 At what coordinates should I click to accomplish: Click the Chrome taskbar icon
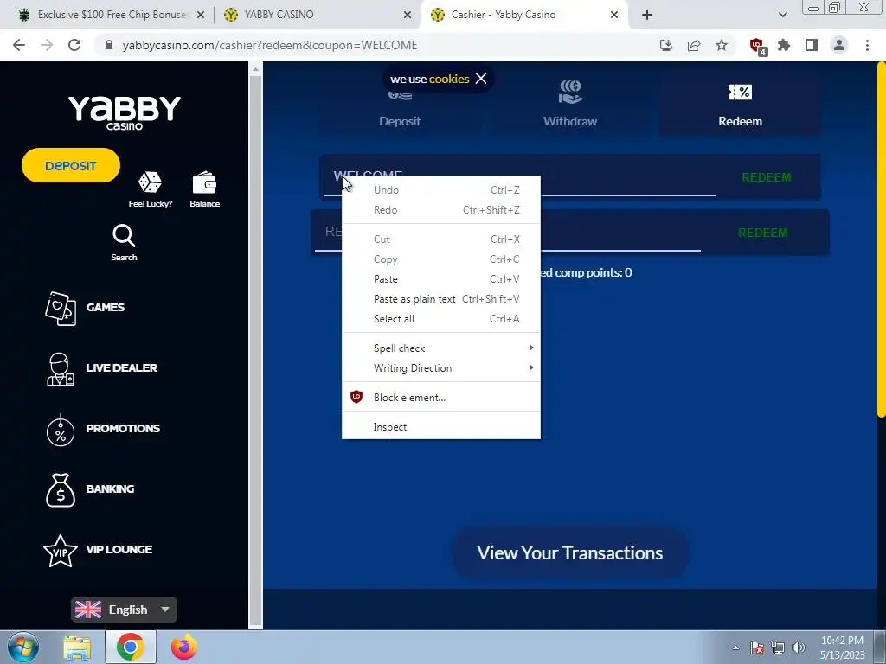pyautogui.click(x=130, y=647)
